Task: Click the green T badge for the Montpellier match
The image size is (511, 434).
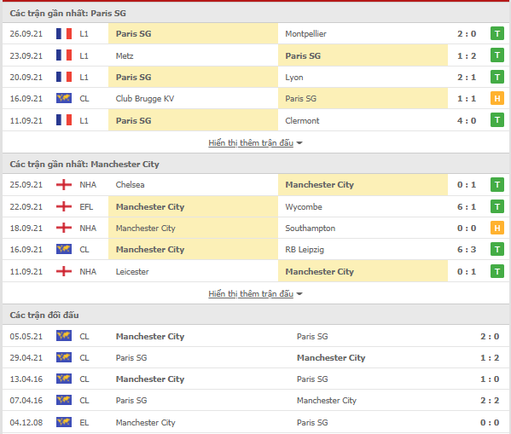Action: pyautogui.click(x=497, y=33)
